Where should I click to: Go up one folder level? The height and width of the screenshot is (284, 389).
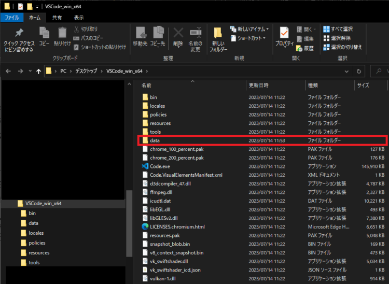pyautogui.click(x=38, y=72)
